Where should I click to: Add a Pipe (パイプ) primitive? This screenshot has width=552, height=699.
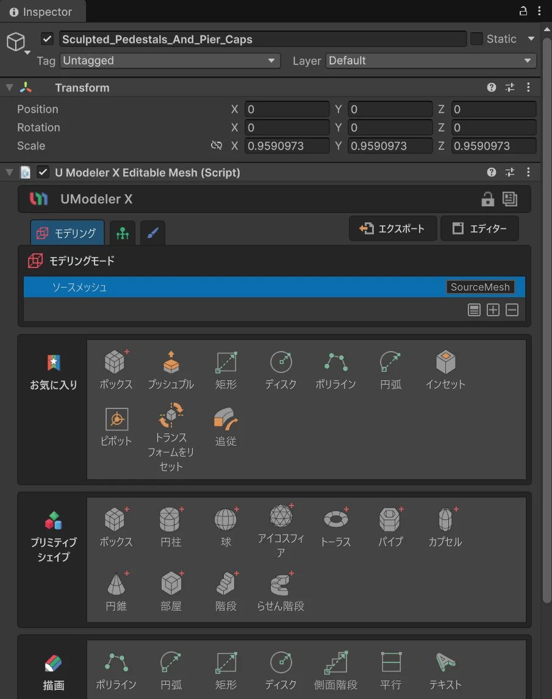[x=391, y=527]
